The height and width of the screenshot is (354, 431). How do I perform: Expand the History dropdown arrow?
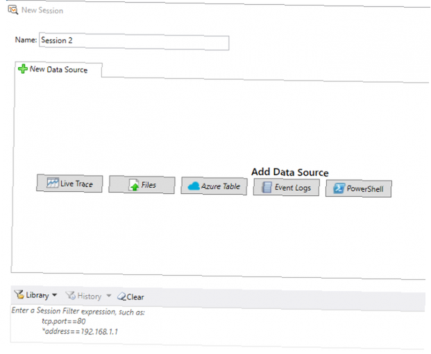tap(109, 296)
